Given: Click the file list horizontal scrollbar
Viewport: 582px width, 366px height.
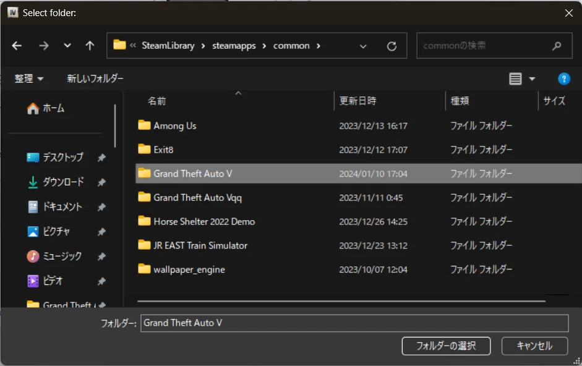Looking at the screenshot, I should (x=341, y=301).
